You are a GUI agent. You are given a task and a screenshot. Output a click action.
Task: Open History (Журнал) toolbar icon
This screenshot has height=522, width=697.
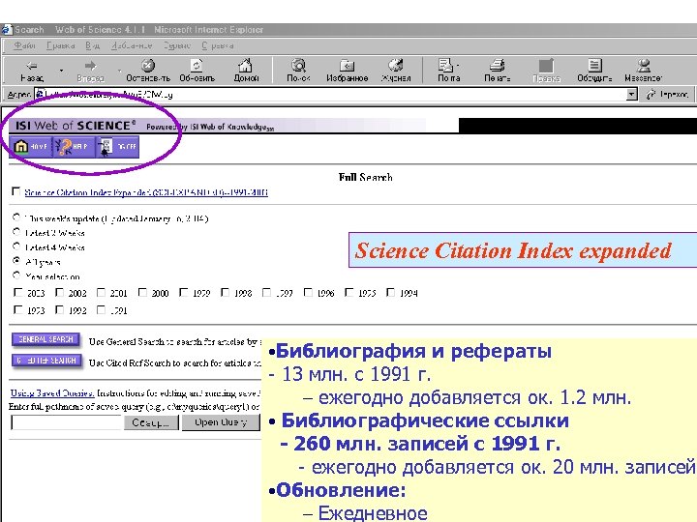tap(395, 66)
